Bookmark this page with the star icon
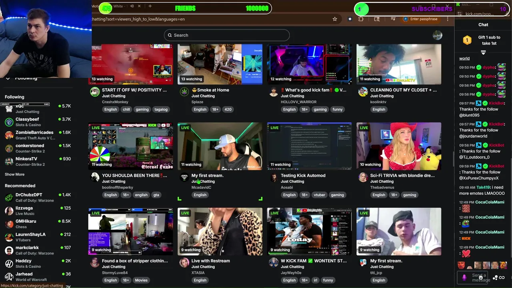Screen dimensions: 512x288 click(335, 19)
